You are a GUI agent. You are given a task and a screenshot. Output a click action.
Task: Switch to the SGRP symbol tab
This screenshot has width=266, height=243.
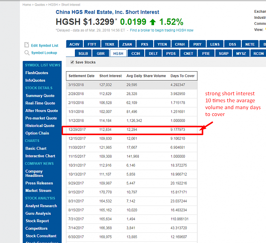[223, 53]
